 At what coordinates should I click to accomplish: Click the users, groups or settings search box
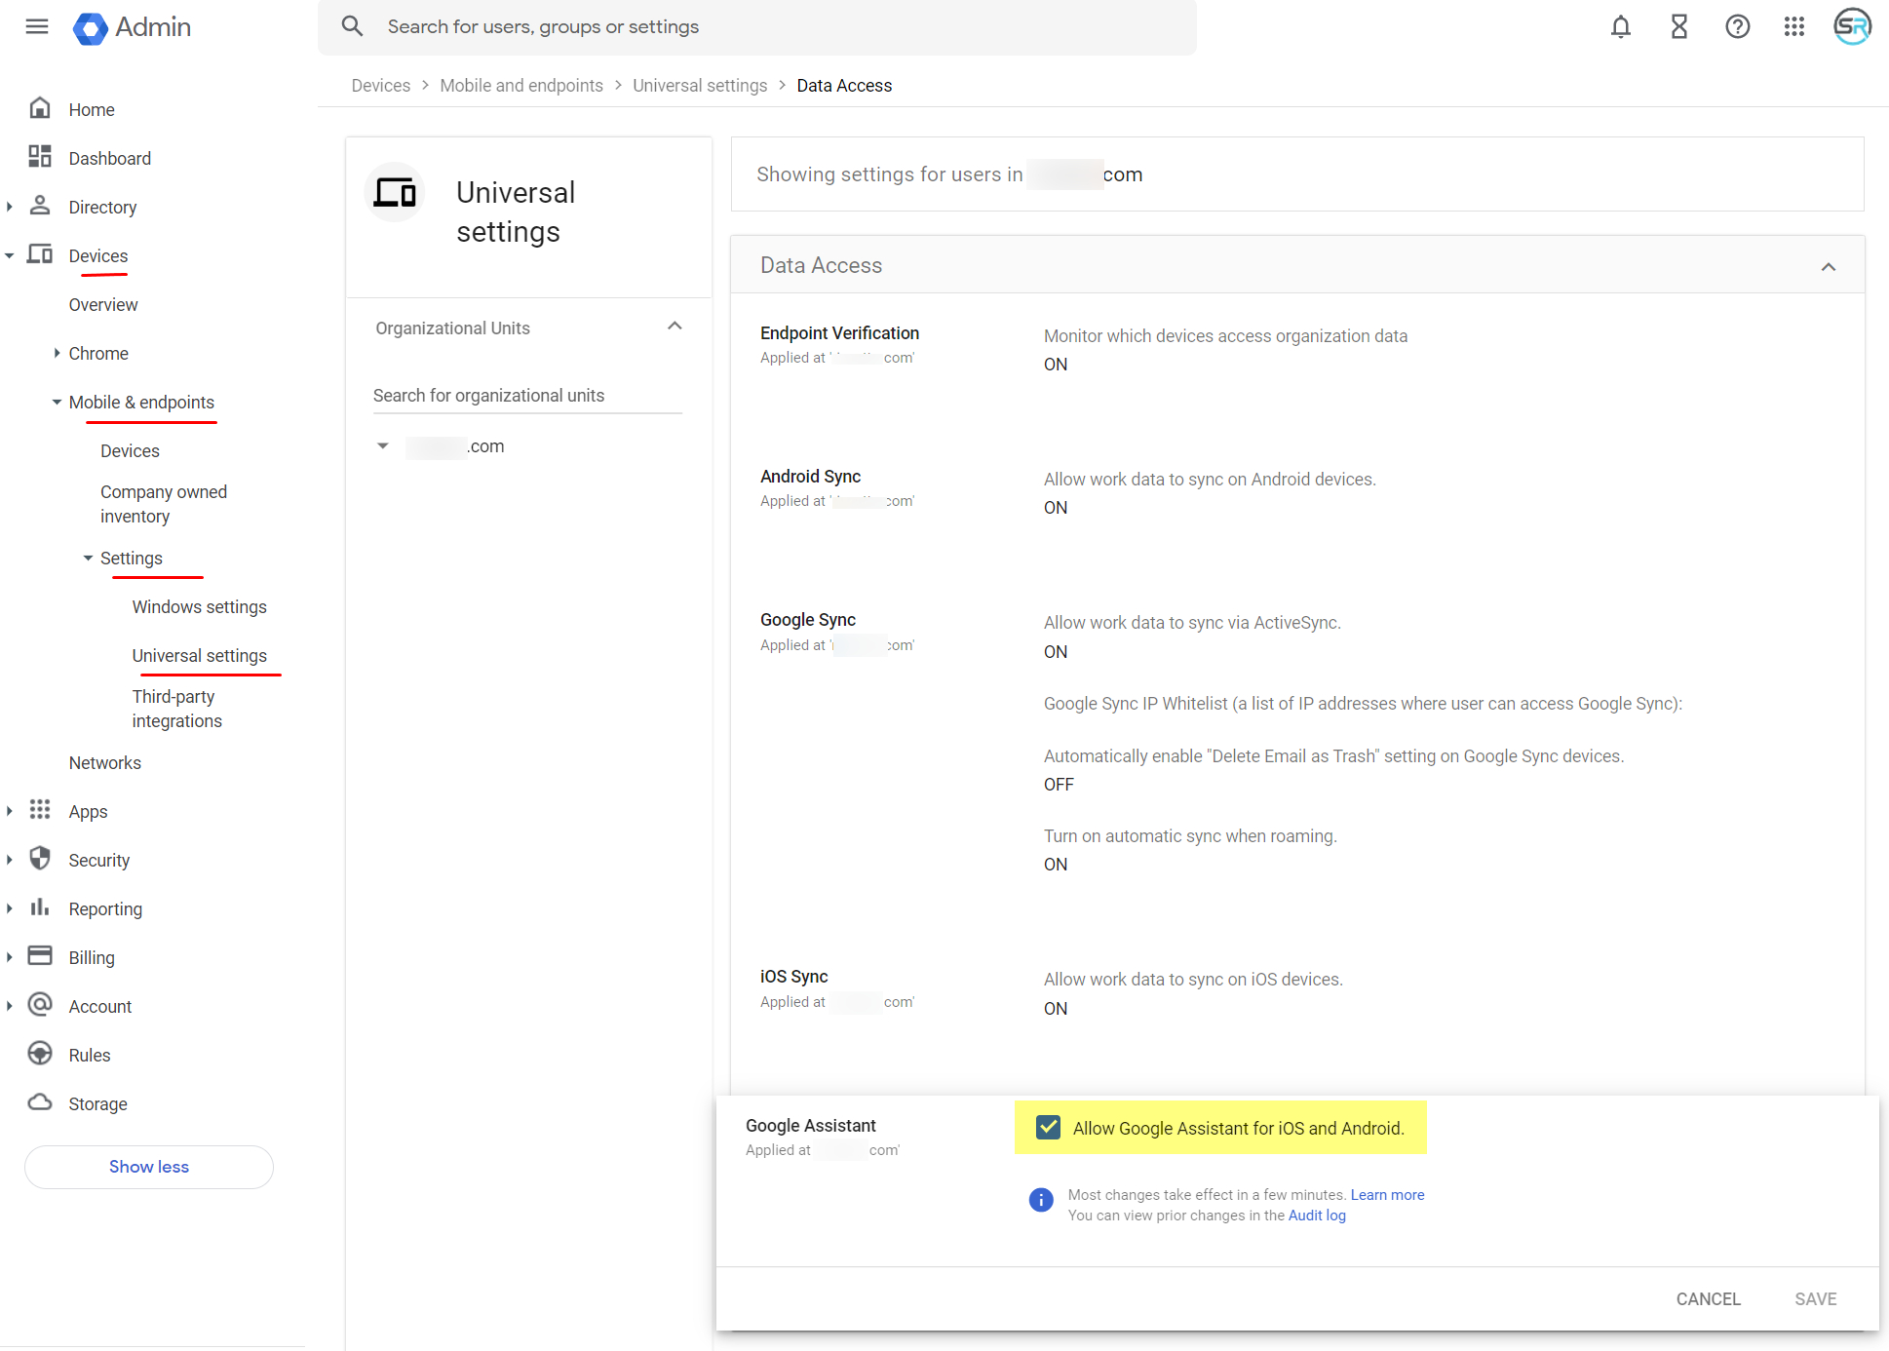(757, 26)
